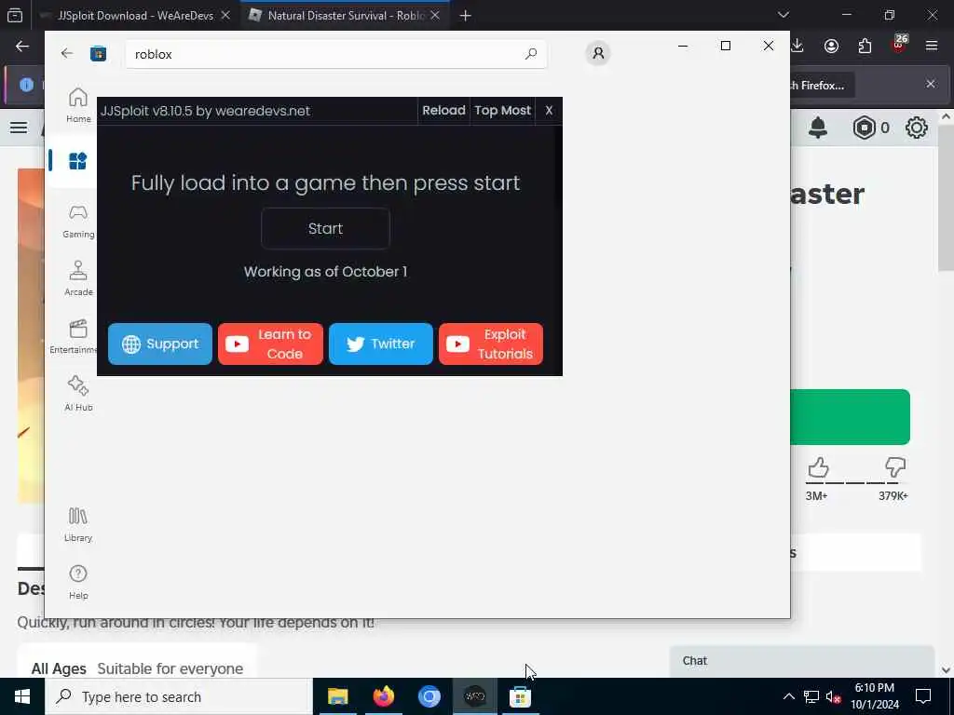Viewport: 954px width, 715px height.
Task: Open the Roblox Chat panel
Action: point(802,662)
